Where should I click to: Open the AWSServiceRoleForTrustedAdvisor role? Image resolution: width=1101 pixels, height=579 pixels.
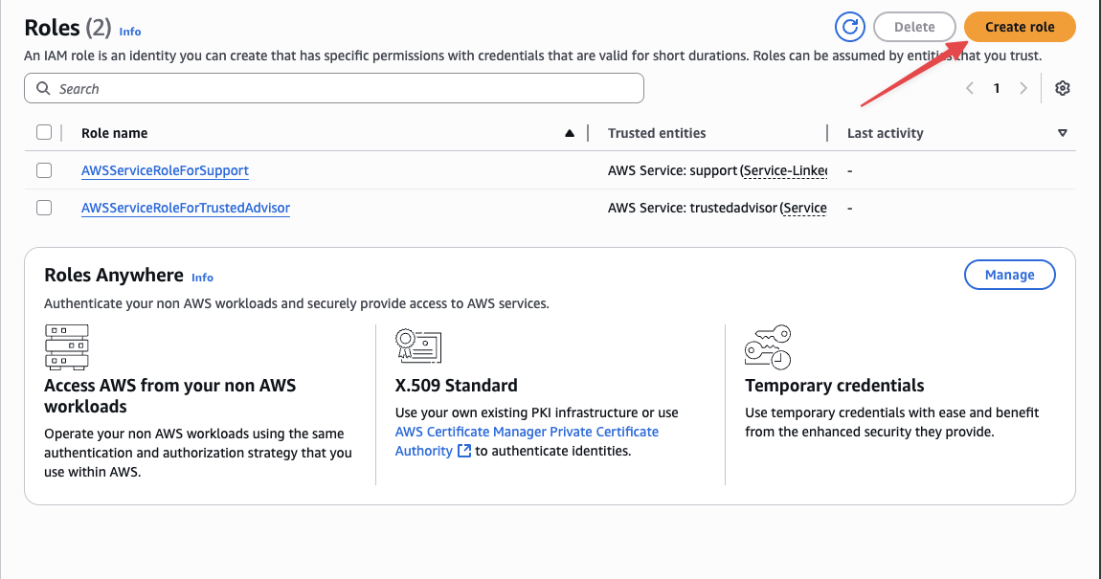tap(186, 208)
